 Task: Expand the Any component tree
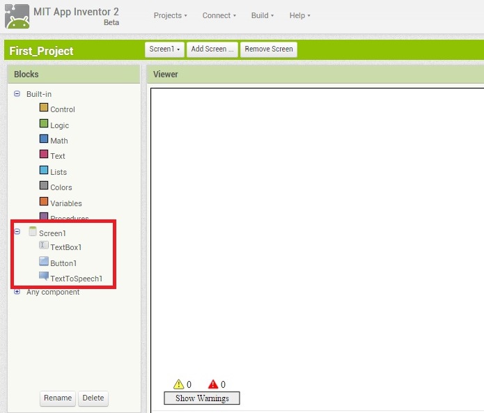(x=17, y=292)
